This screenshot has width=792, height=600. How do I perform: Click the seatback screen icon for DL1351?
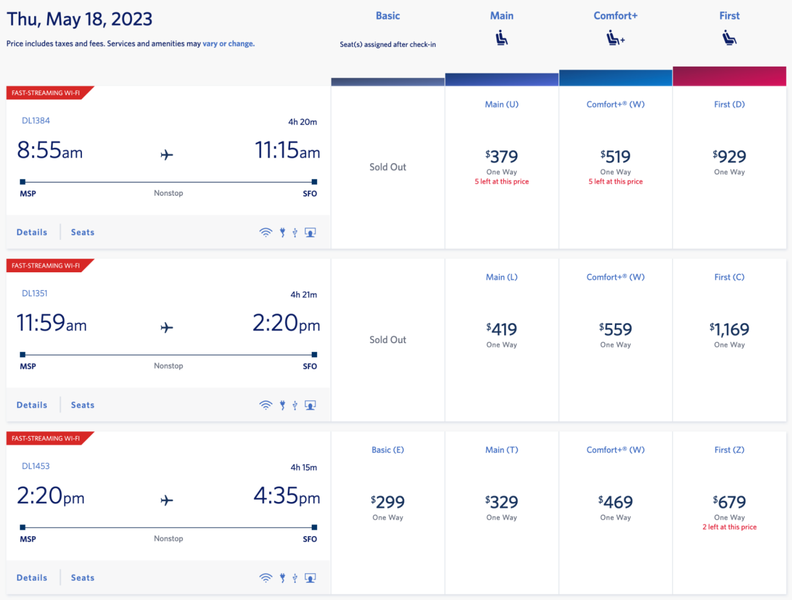coord(310,405)
